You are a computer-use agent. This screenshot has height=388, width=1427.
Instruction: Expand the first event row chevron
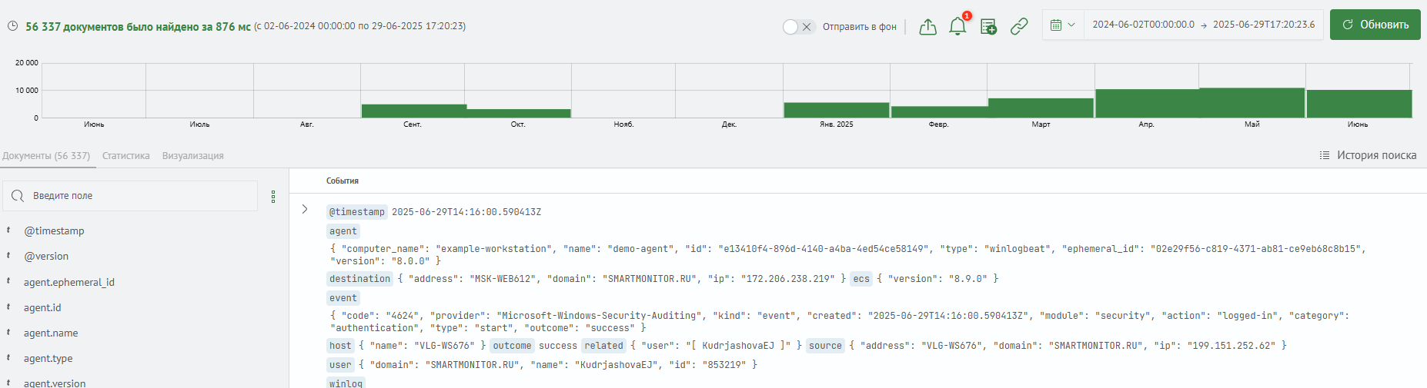point(305,209)
